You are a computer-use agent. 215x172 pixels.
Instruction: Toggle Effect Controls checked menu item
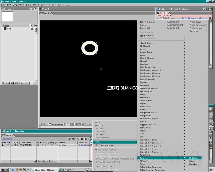tap(148, 22)
